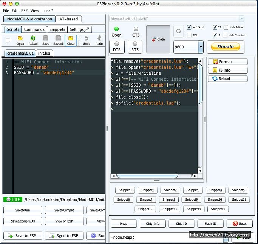The width and height of the screenshot is (258, 244).
Task: Format the ESP file system
Action: coord(228,62)
